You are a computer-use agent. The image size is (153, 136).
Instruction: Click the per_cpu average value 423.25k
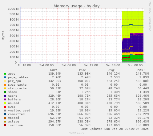113,81
